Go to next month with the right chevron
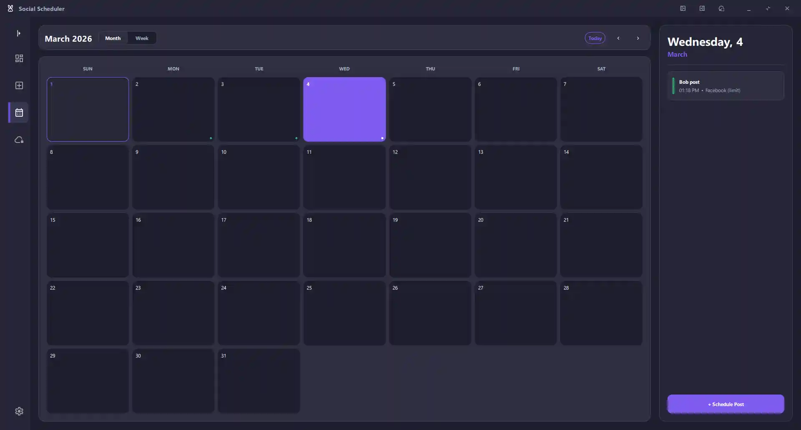 point(638,38)
